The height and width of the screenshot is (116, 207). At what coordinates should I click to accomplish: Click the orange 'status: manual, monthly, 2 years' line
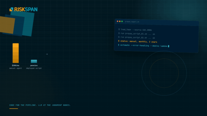(137, 42)
